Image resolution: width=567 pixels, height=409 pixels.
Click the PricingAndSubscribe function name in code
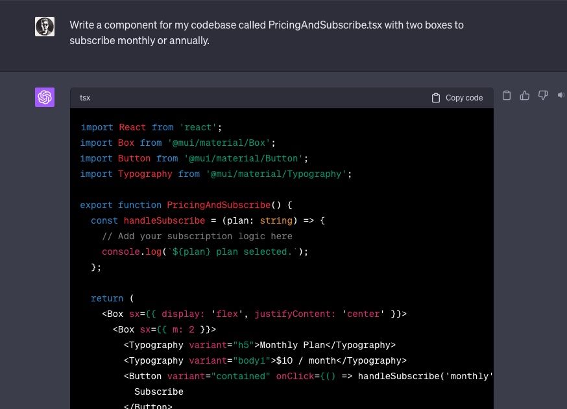click(218, 205)
